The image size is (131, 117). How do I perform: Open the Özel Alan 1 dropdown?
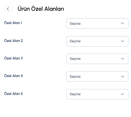pyautogui.click(x=97, y=23)
